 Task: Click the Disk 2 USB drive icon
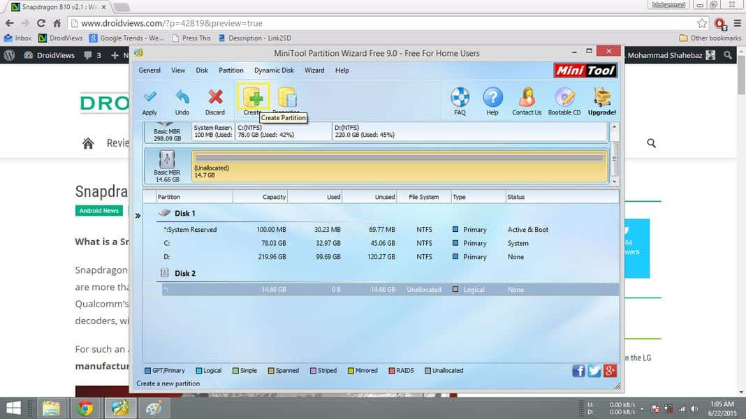pos(165,273)
